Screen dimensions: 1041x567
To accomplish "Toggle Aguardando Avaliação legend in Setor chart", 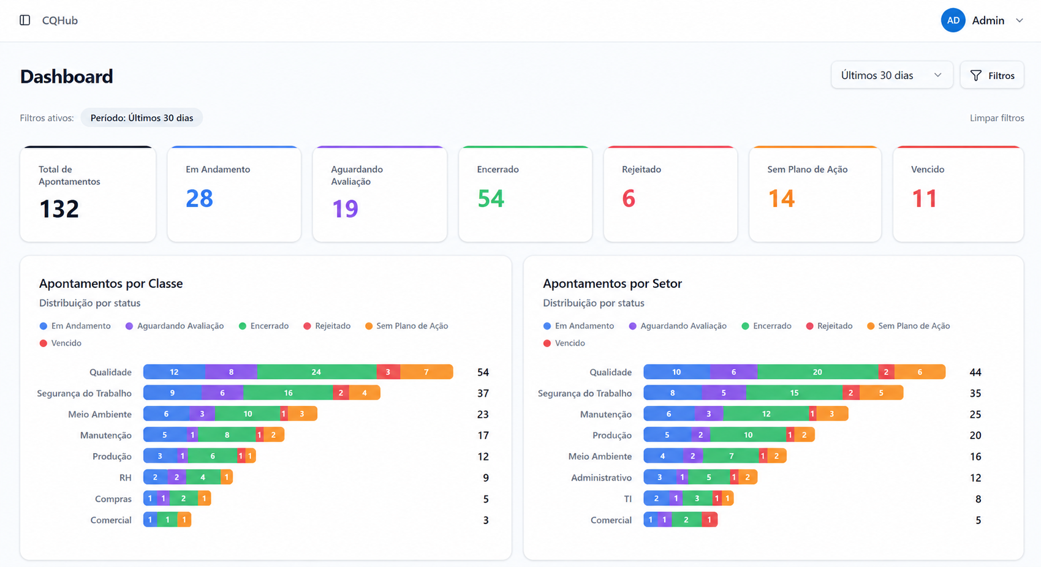I will (x=678, y=326).
